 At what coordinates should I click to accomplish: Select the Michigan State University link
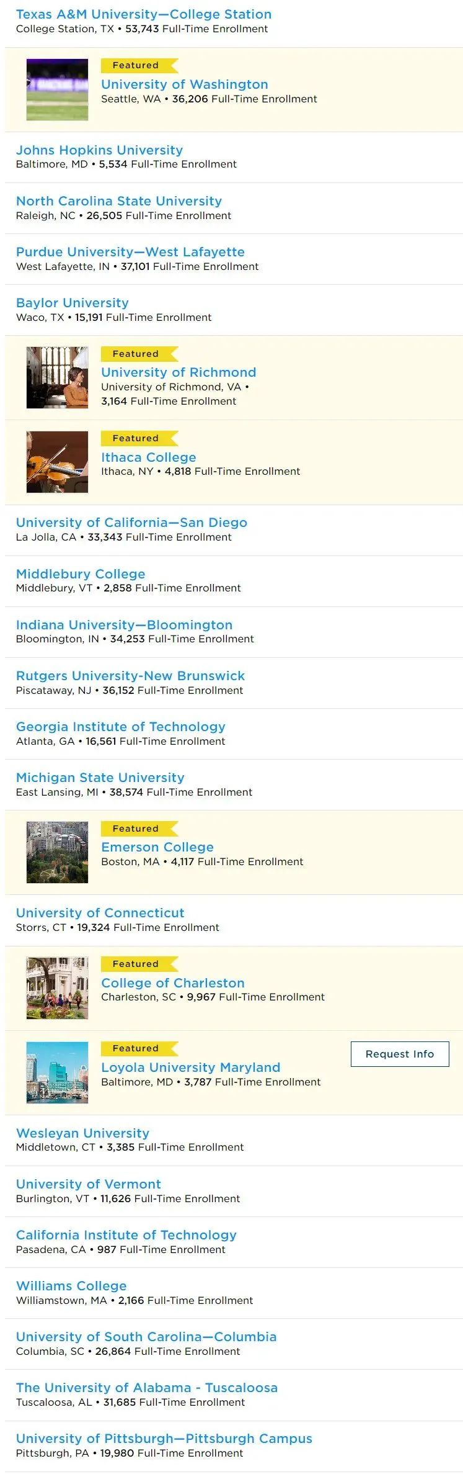pos(100,778)
